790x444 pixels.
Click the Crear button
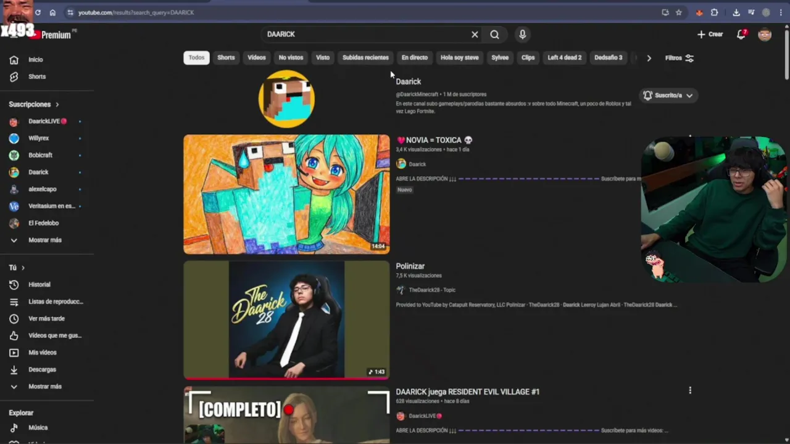point(710,35)
